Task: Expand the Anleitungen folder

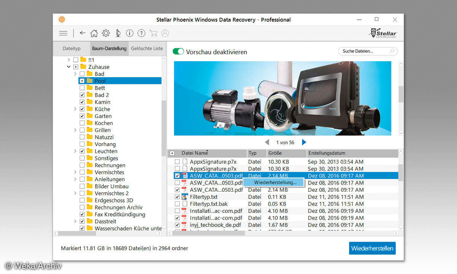Action: [75, 179]
